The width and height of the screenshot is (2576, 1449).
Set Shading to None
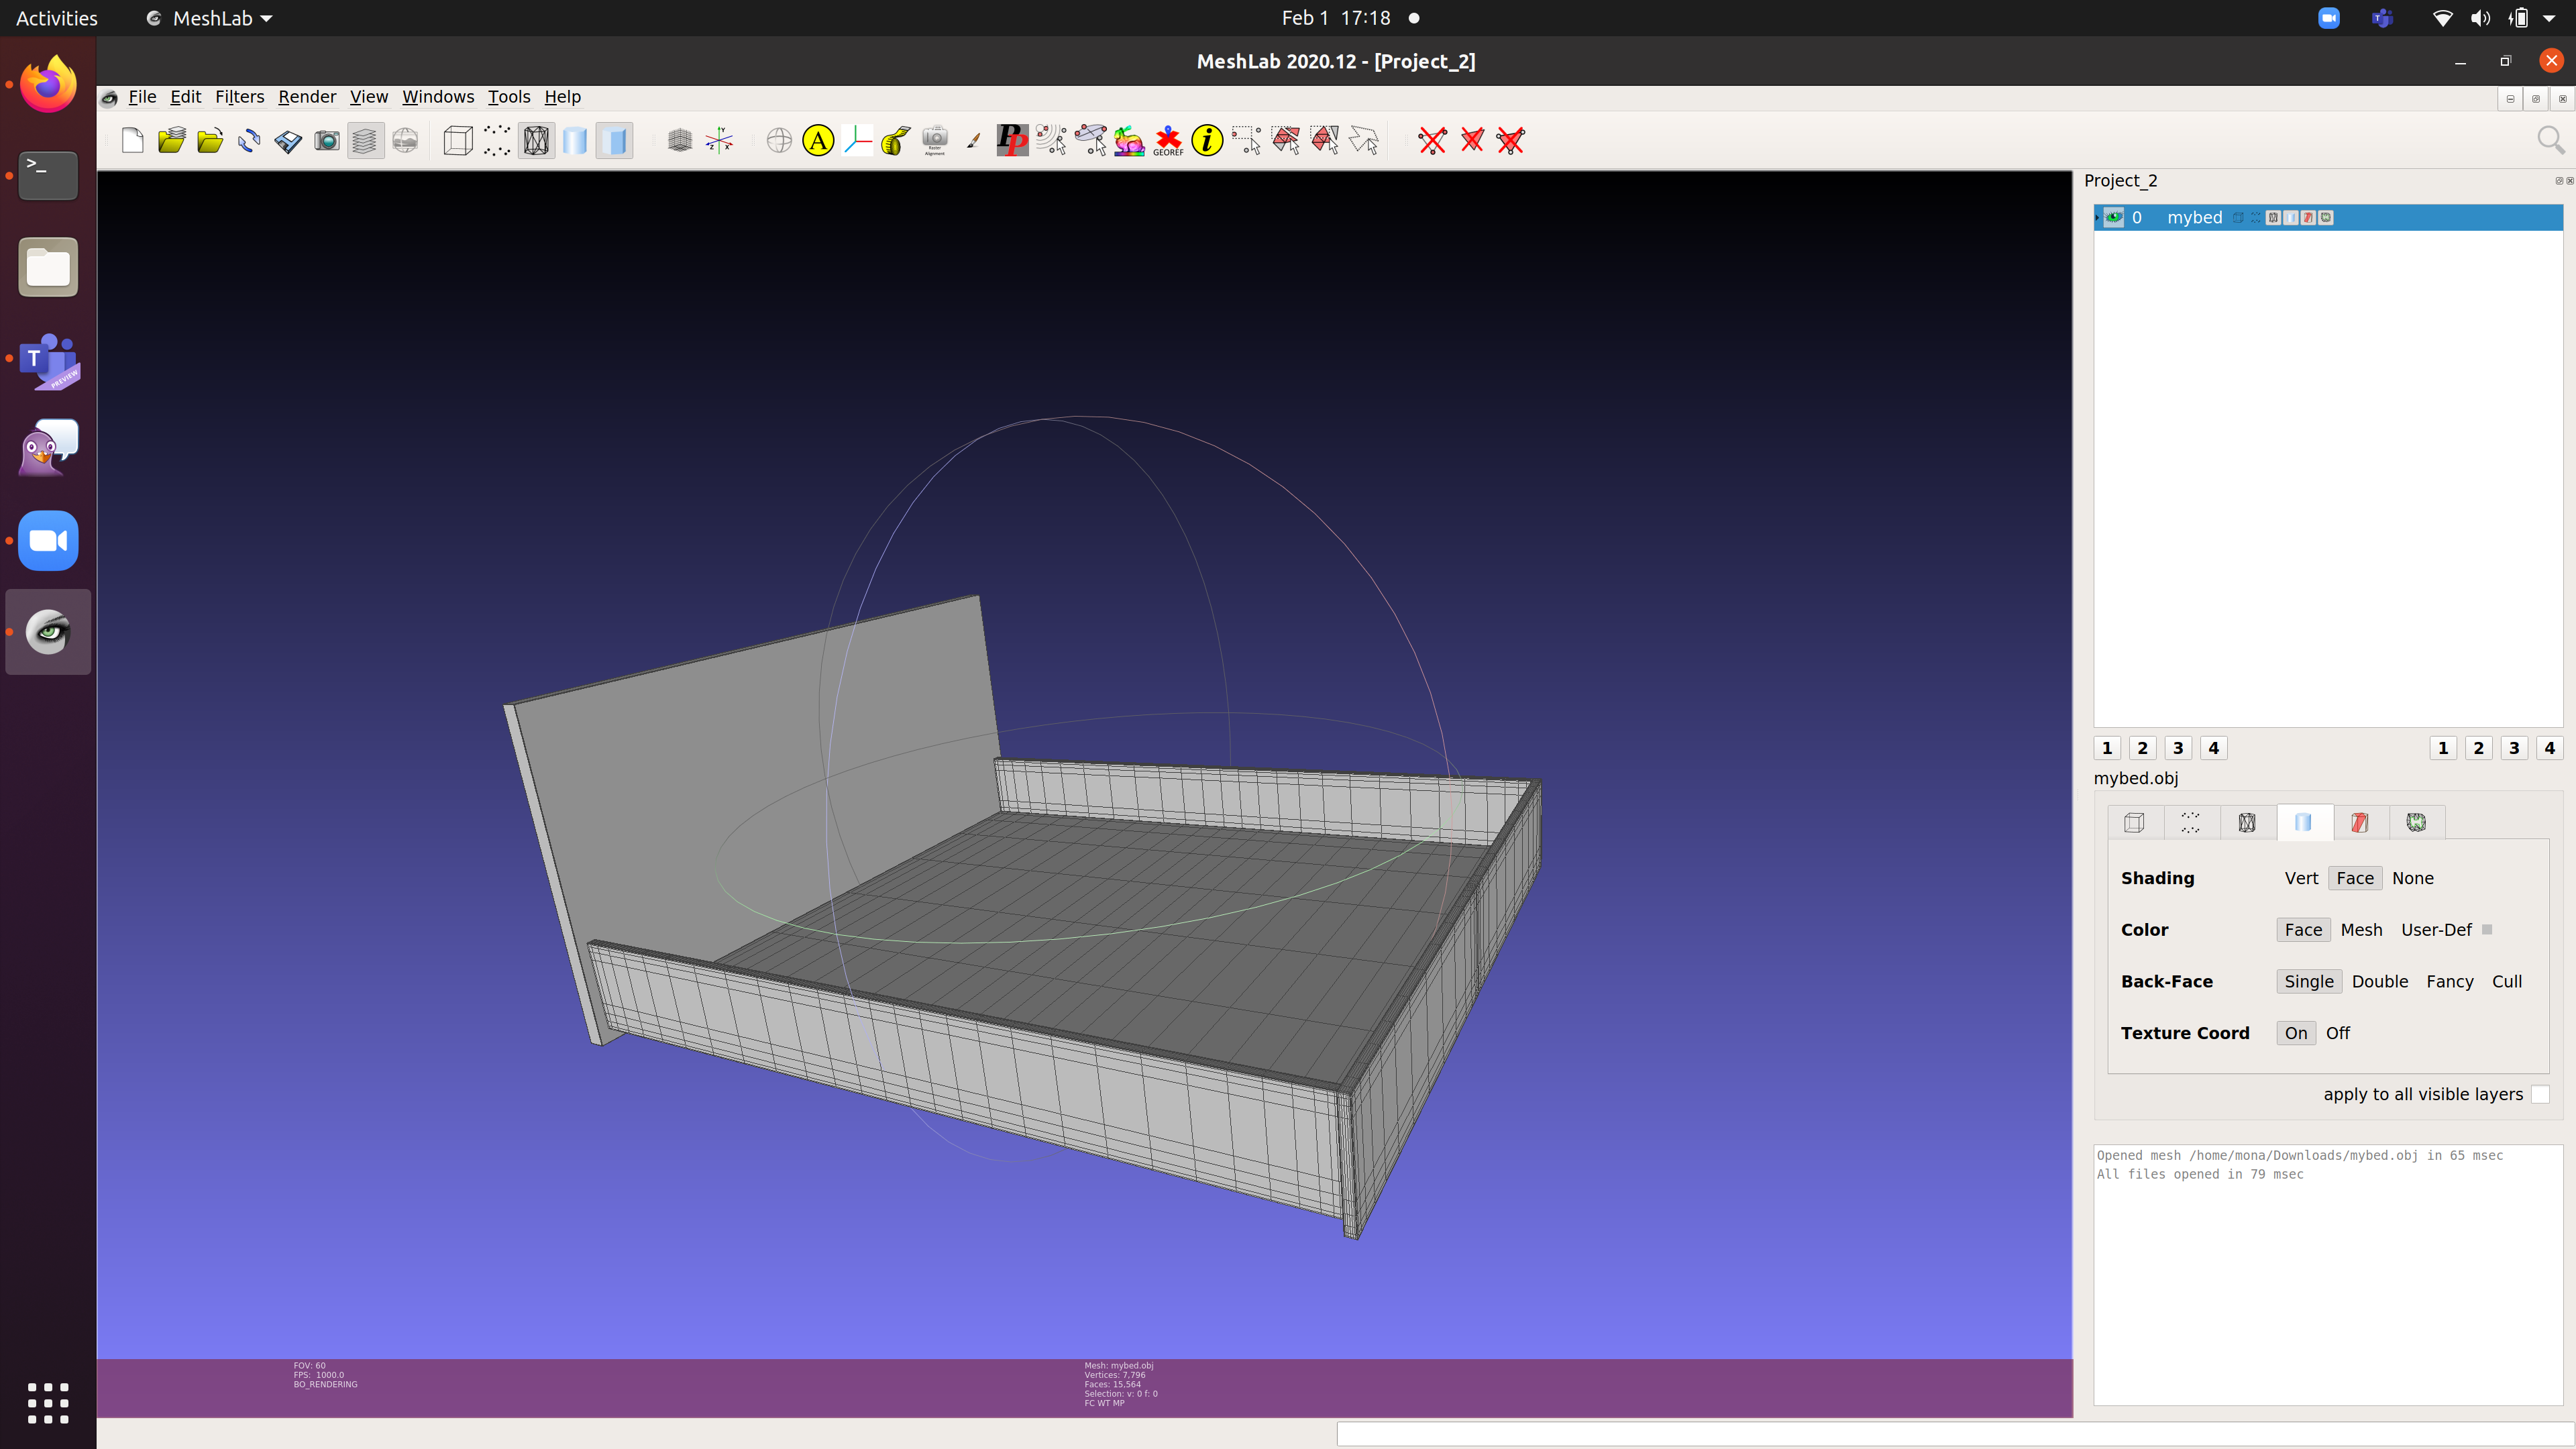pos(2412,878)
